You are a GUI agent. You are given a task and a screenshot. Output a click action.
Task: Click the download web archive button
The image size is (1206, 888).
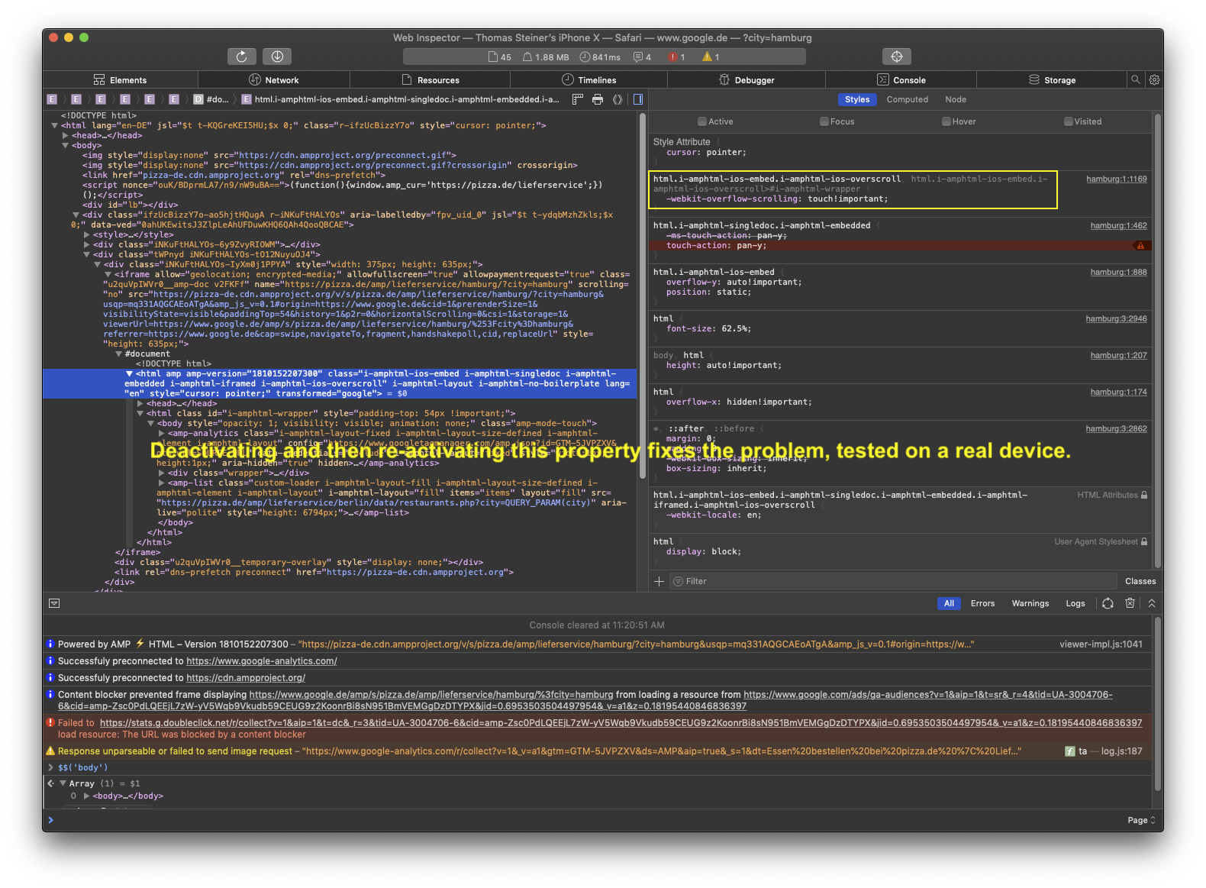pos(277,57)
